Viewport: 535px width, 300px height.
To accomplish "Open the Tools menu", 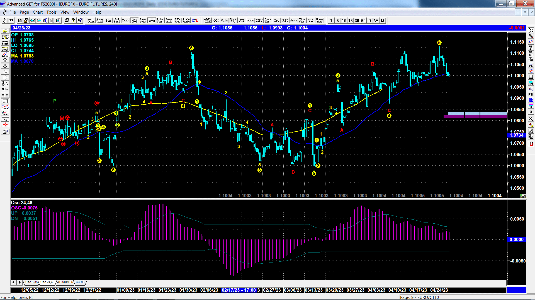I will coord(51,12).
